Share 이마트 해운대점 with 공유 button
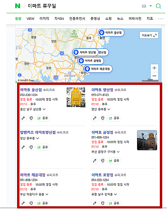This screenshot has width=167, height=209. coord(43,203)
